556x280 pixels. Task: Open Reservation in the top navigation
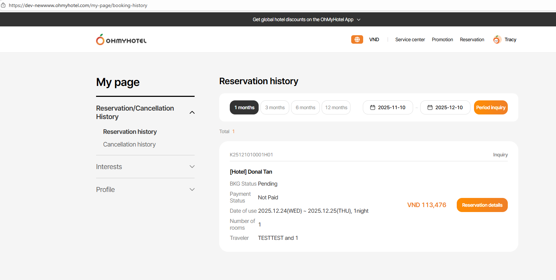(472, 39)
